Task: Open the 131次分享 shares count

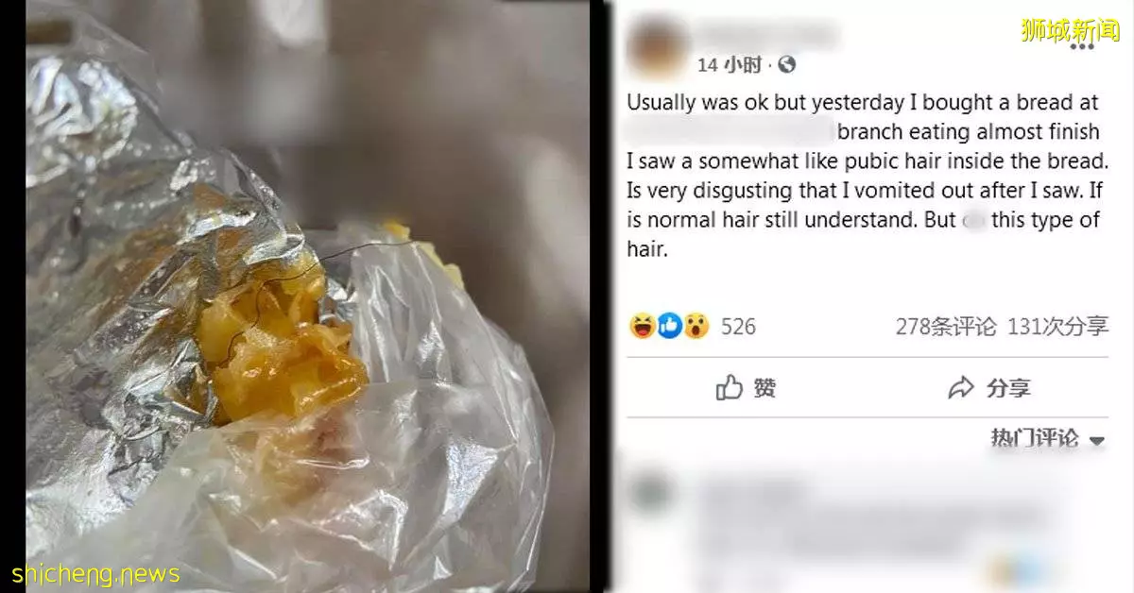Action: pyautogui.click(x=1057, y=327)
